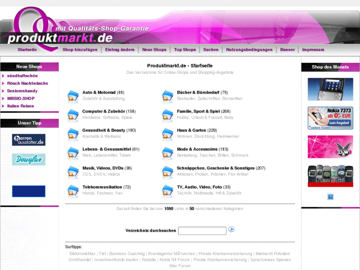360x270 pixels.
Task: Click the blue arrow search submit icon
Action: click(x=231, y=229)
